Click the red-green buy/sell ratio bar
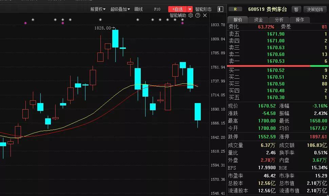 (x=277, y=66)
